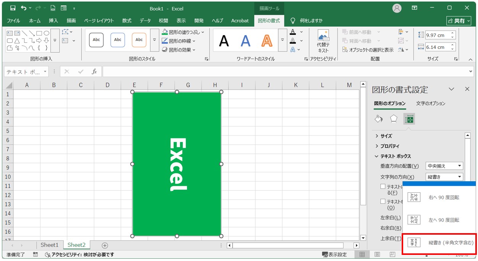The height and width of the screenshot is (261, 478).
Task: Toggle テキストに合わせて checkbox (F)
Action: click(x=383, y=187)
